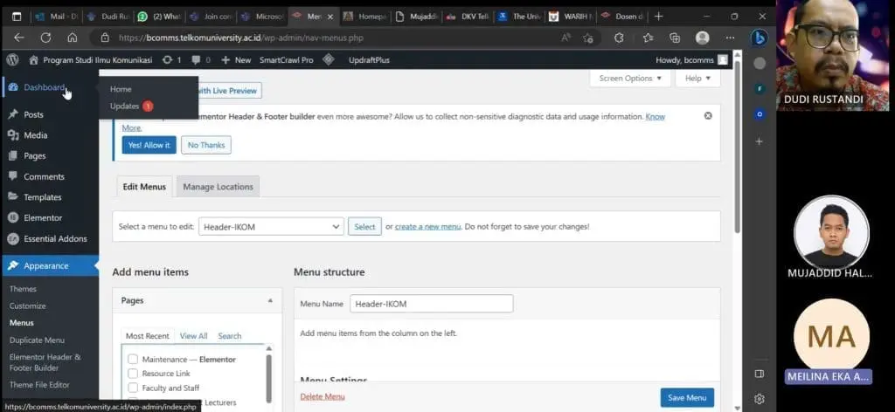Click the Elementor sidebar menu icon
Viewport: 895px width, 412px height.
[x=13, y=217]
